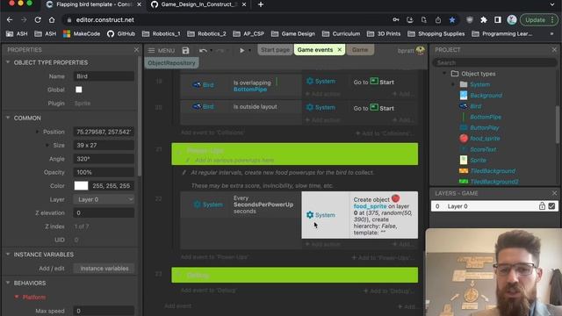Viewport: 562px width, 316px height.
Task: Click the Project Search field
Action: point(494,62)
